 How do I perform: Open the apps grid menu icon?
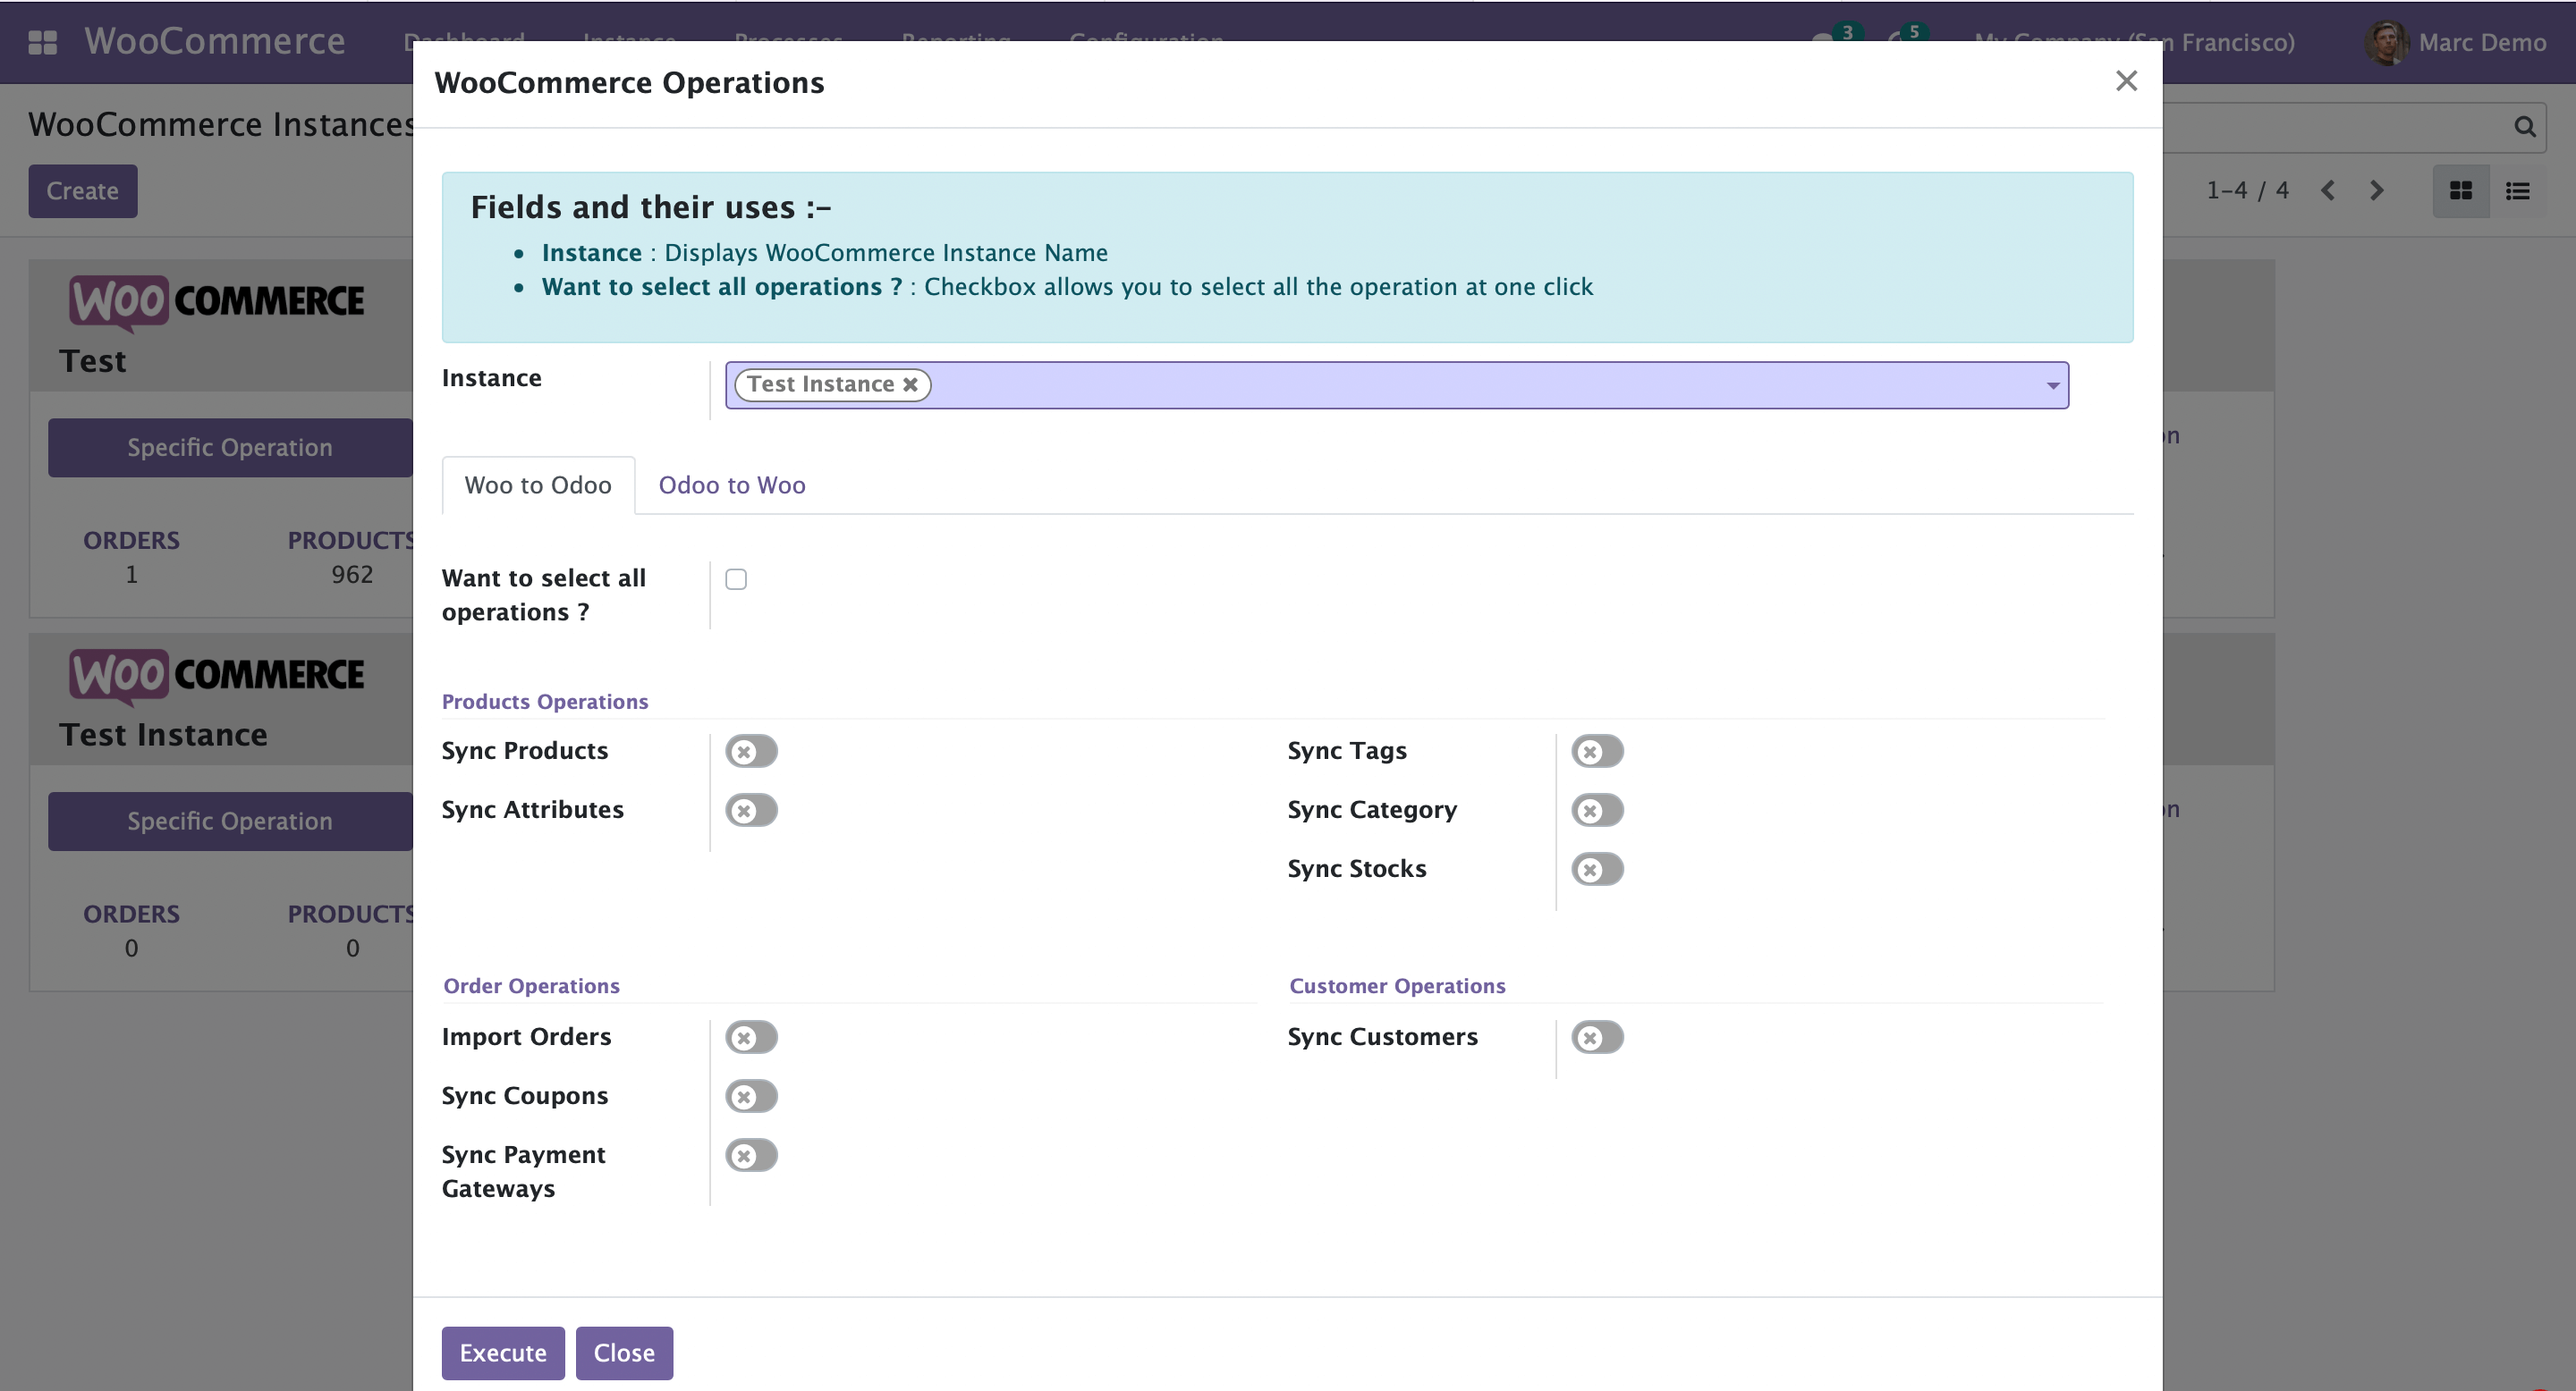(x=42, y=42)
